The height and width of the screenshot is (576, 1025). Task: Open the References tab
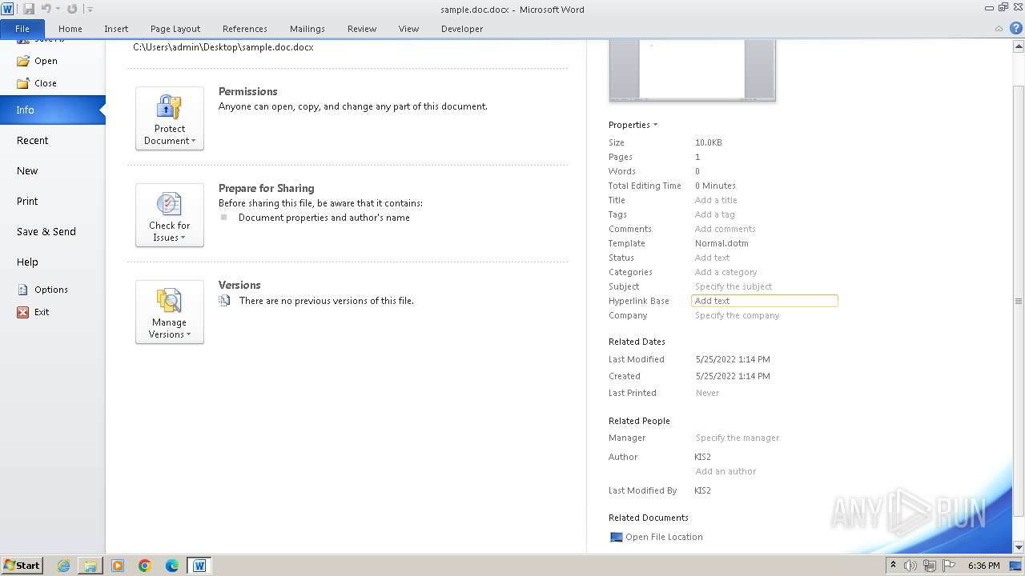(245, 29)
